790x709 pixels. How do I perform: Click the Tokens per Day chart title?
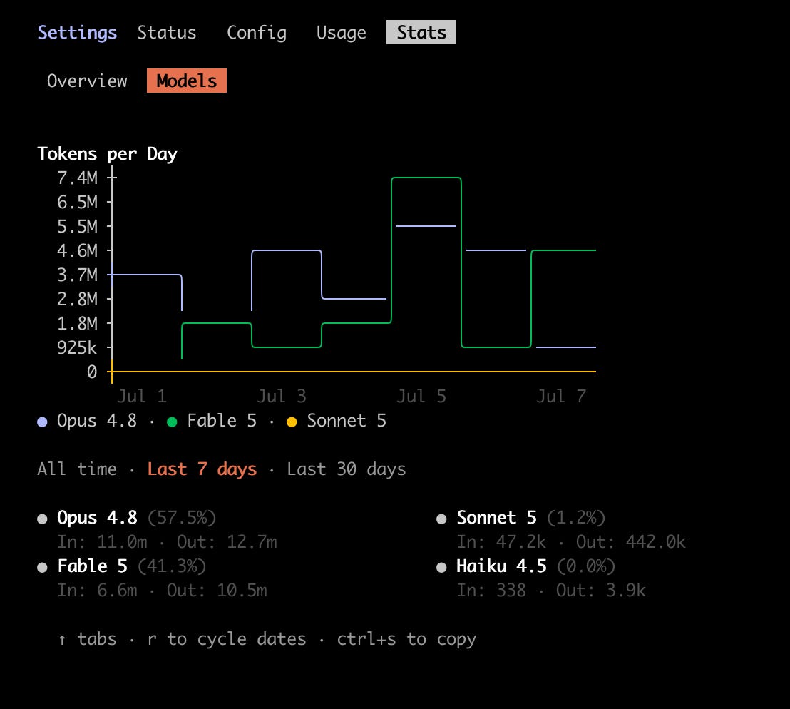[108, 153]
